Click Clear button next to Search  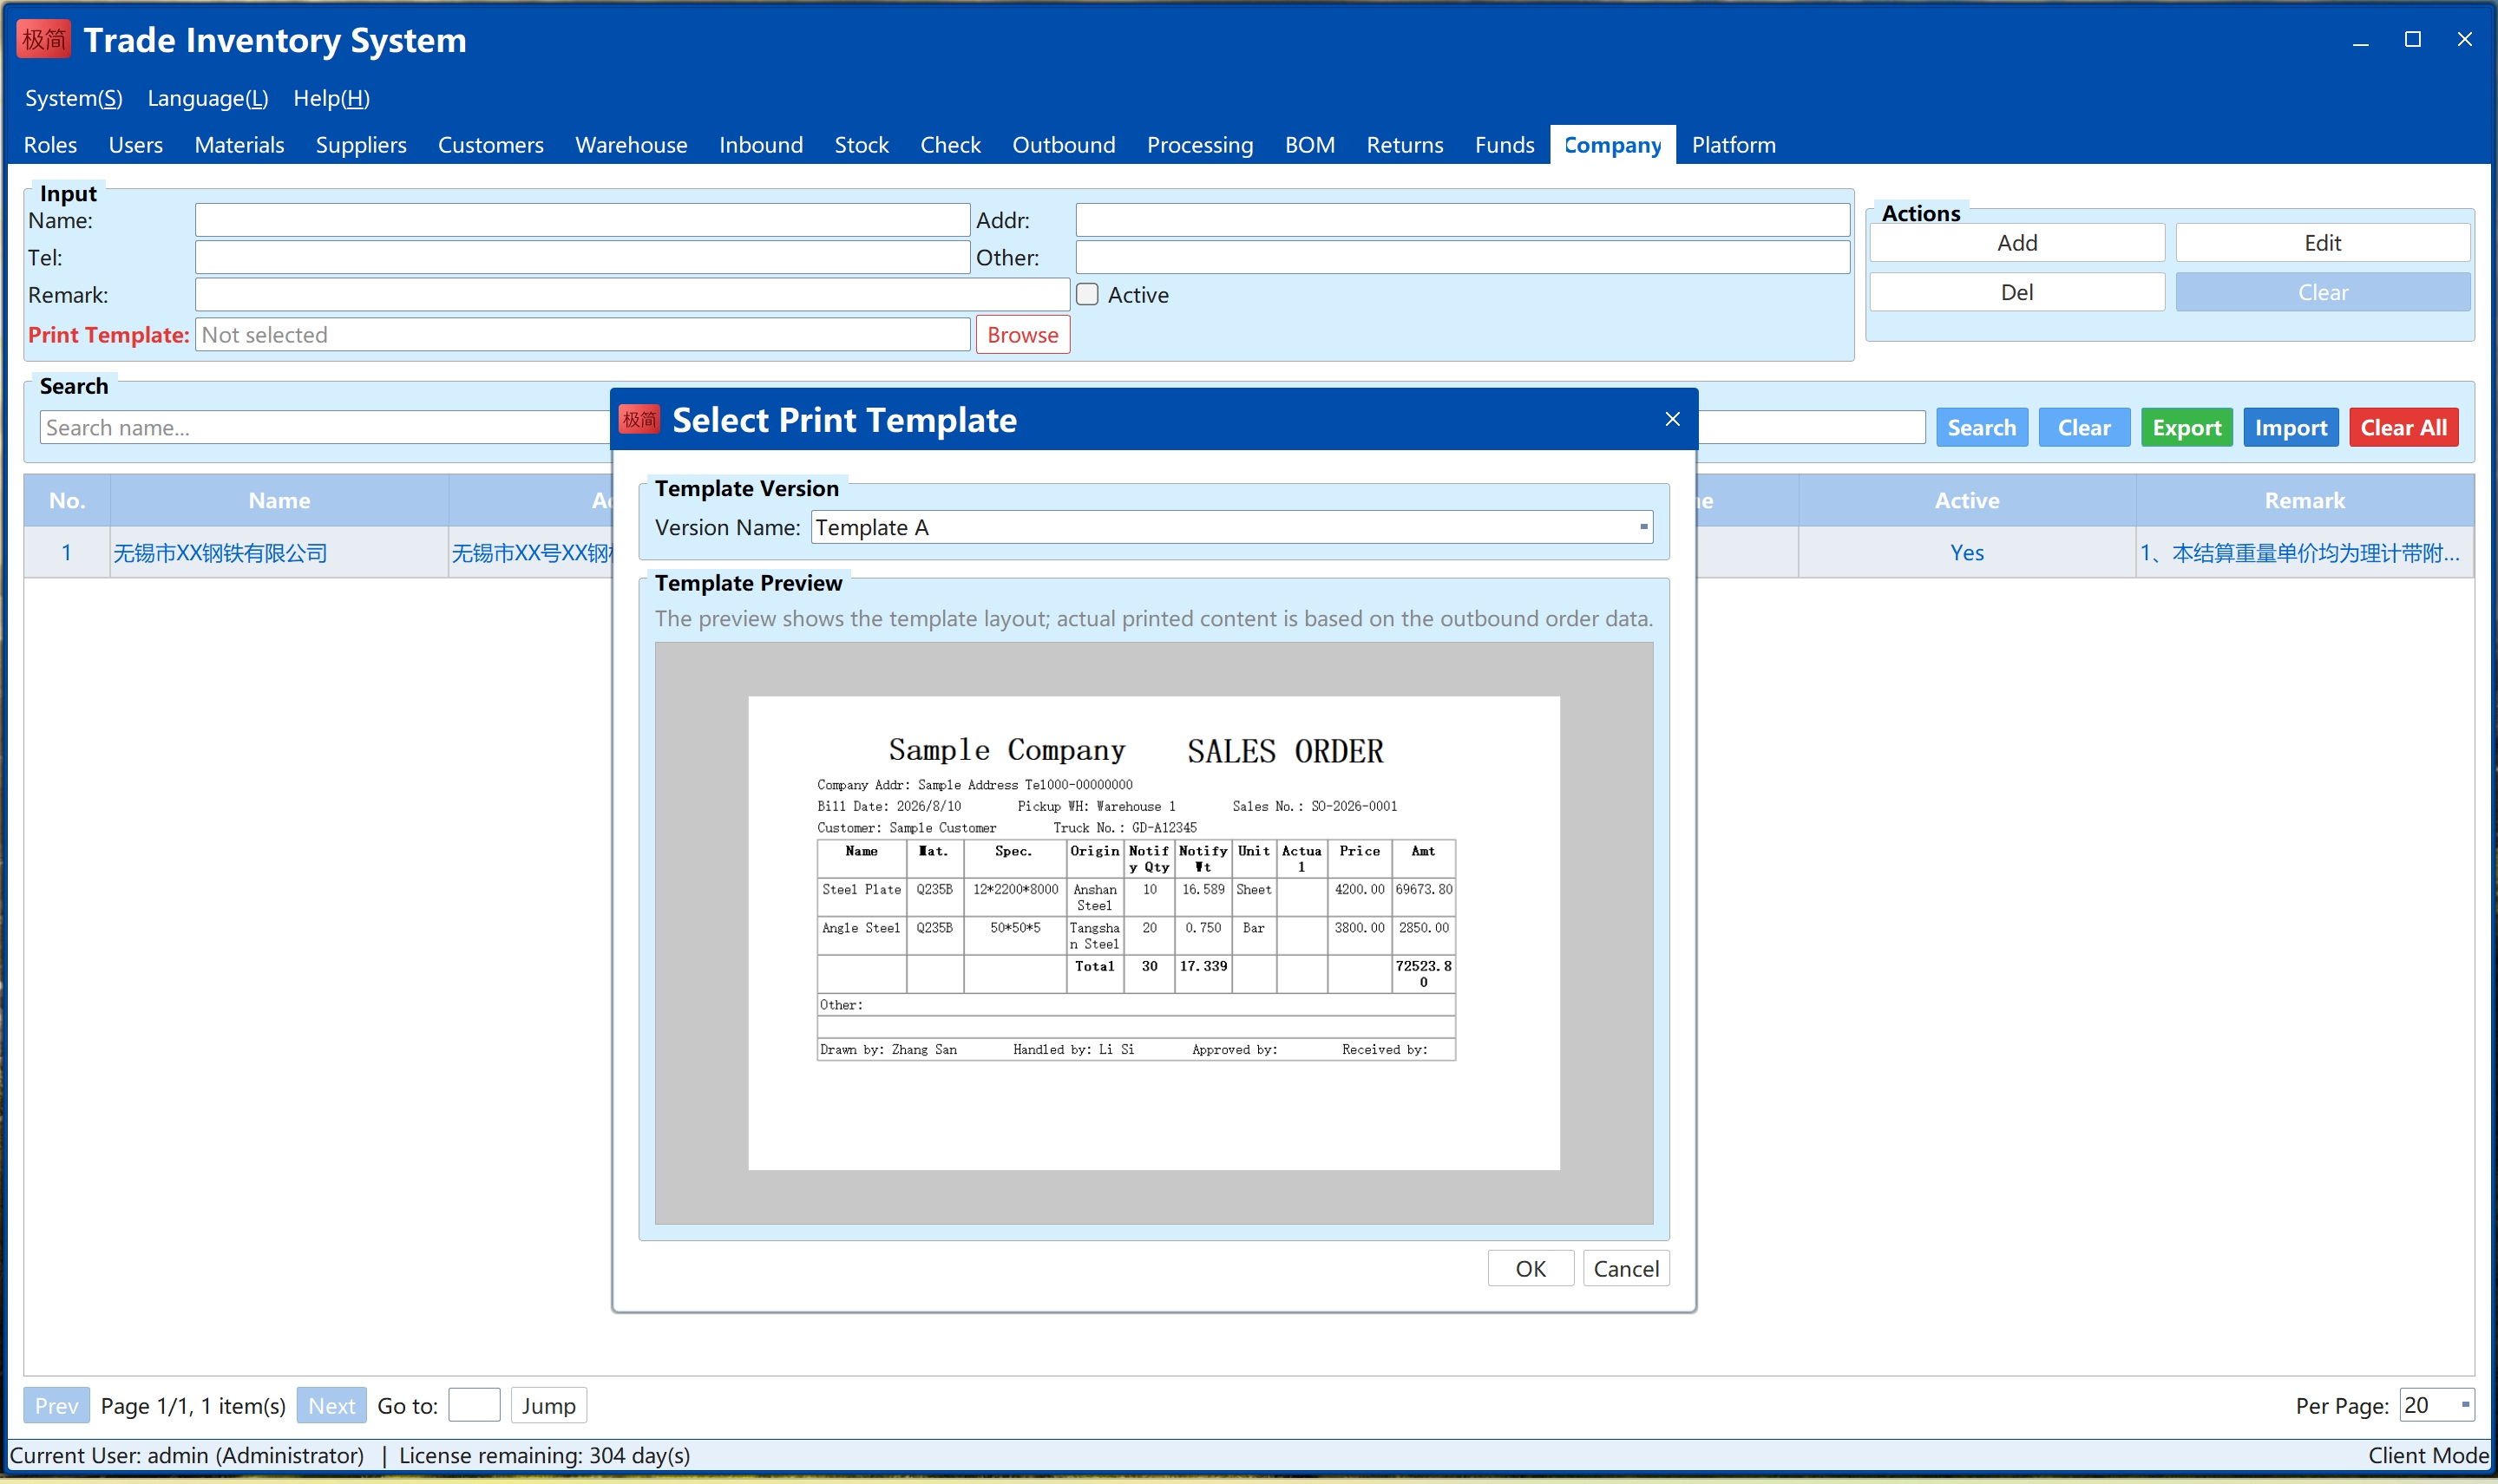point(2084,427)
